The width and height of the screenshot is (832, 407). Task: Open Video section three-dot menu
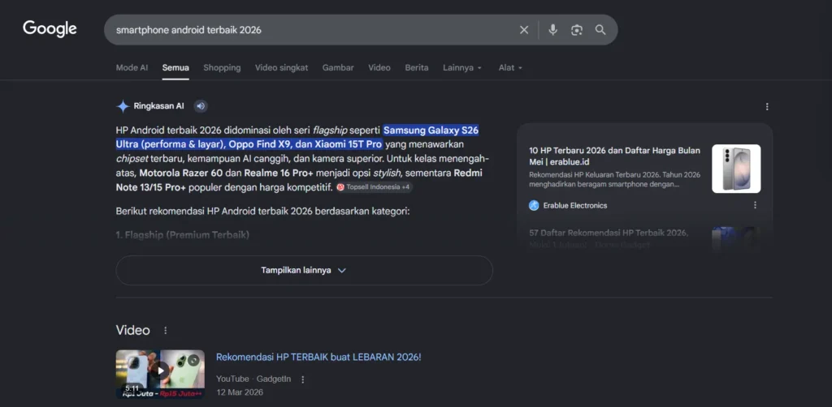(165, 330)
